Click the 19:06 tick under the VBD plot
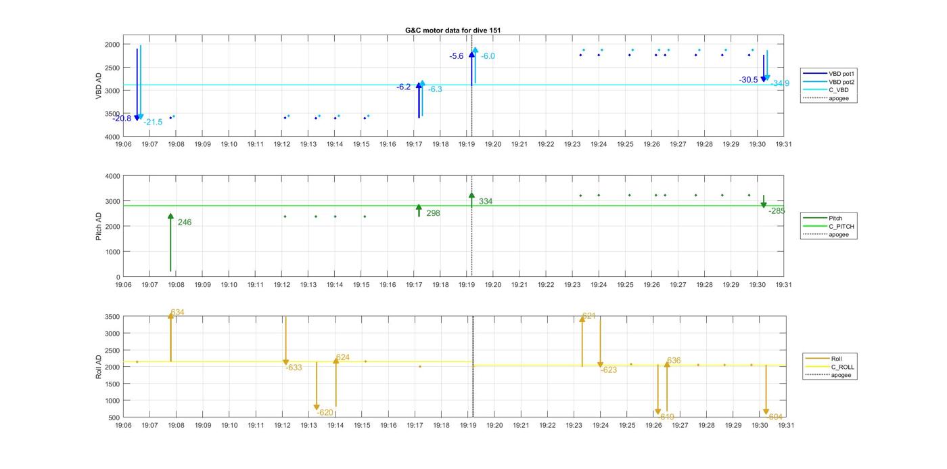The image size is (947, 469). (x=123, y=144)
